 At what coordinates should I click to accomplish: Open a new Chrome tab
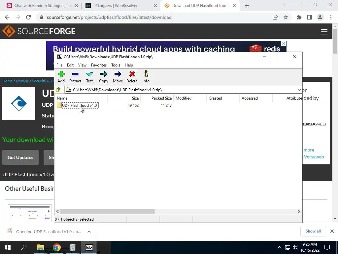247,6
